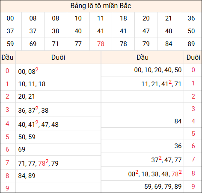Viewport: 202px width, 193px height.
Task: Click the Đuôi header of the left table
Action: [58, 58]
